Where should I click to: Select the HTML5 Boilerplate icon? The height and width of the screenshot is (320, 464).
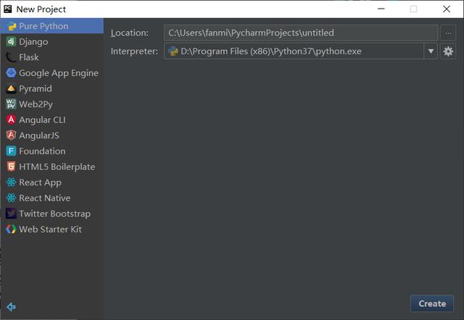click(11, 167)
